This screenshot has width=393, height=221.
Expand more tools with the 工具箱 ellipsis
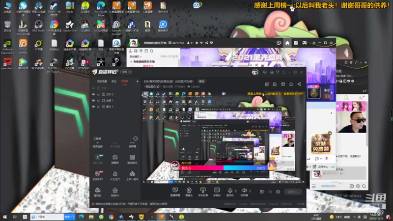coord(136,138)
